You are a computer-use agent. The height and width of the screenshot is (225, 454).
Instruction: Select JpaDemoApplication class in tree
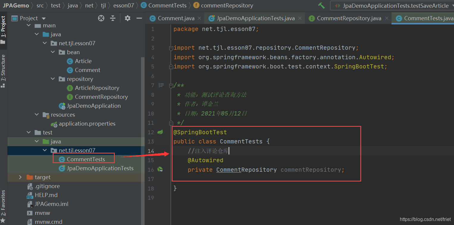[x=94, y=106]
